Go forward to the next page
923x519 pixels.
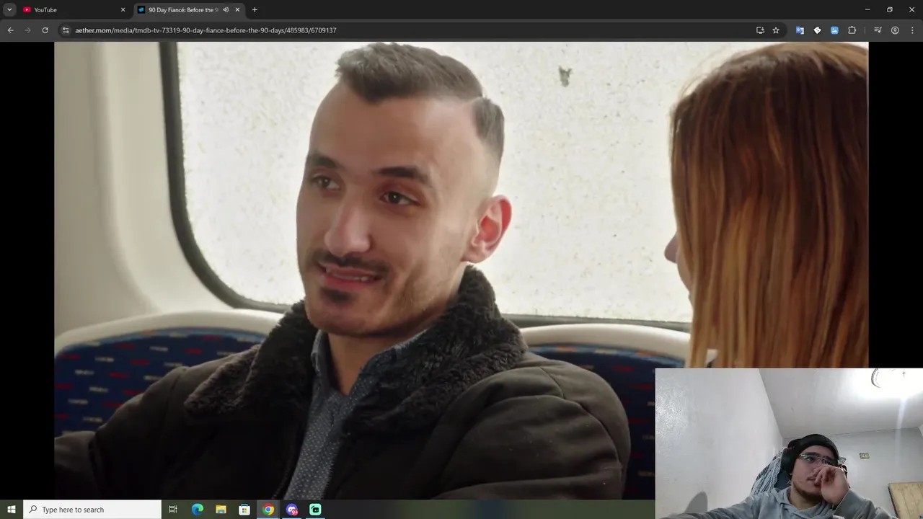[x=27, y=30]
